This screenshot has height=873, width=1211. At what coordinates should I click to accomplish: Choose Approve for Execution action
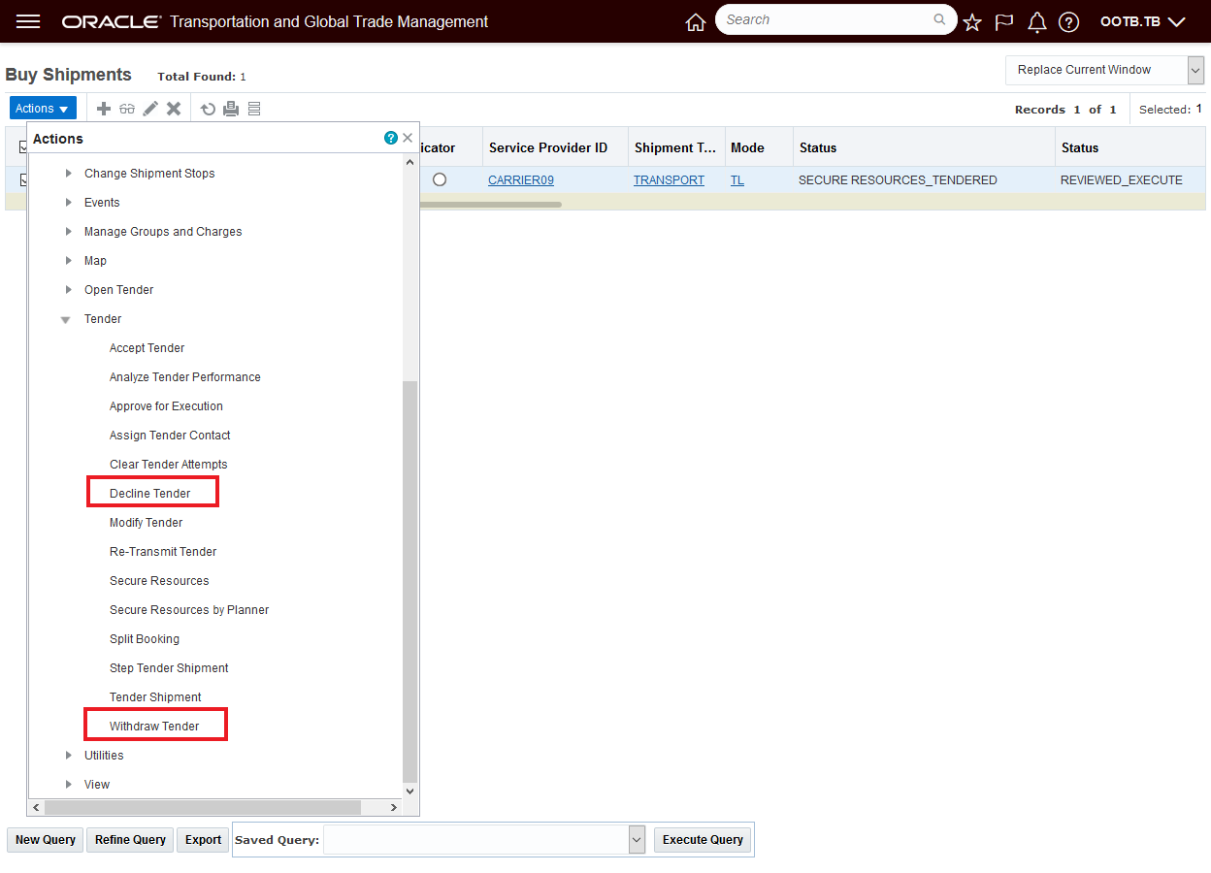pyautogui.click(x=166, y=406)
